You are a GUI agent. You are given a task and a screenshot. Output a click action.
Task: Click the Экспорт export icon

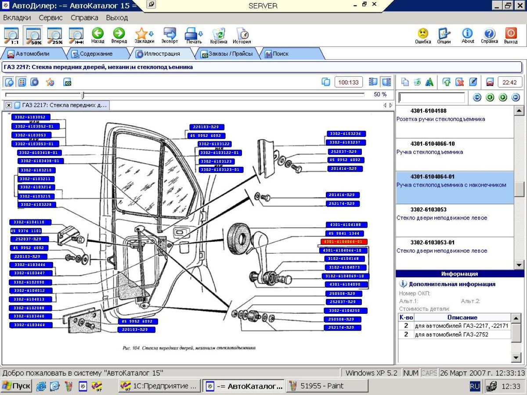coord(170,36)
